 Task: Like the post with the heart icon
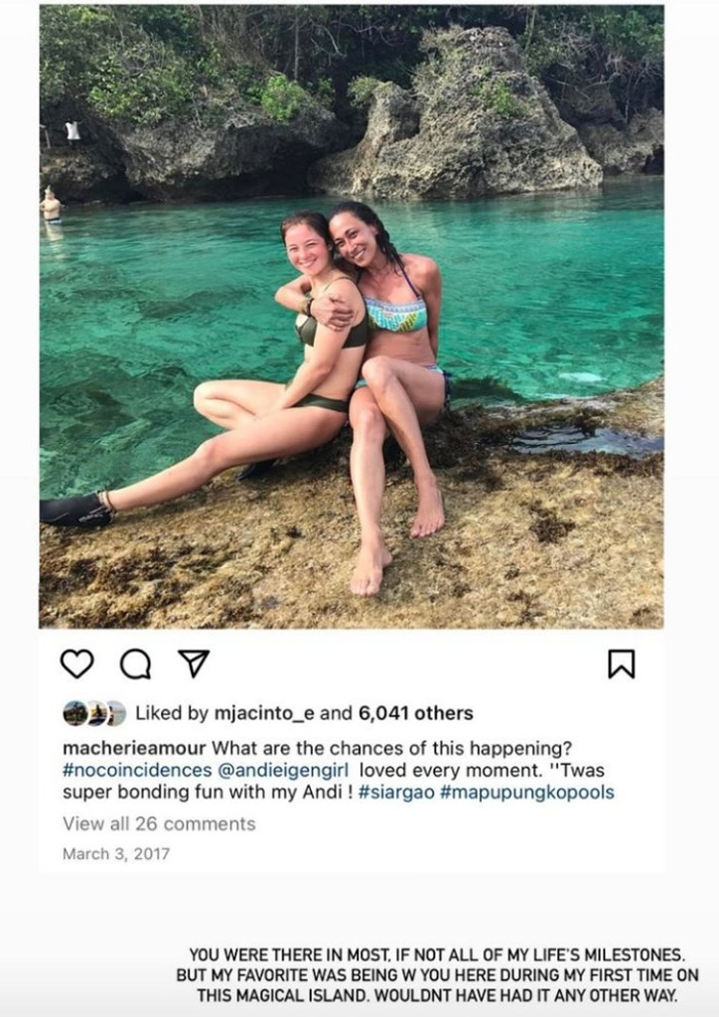point(76,663)
